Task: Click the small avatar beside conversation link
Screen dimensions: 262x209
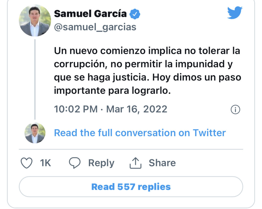Action: (35, 133)
